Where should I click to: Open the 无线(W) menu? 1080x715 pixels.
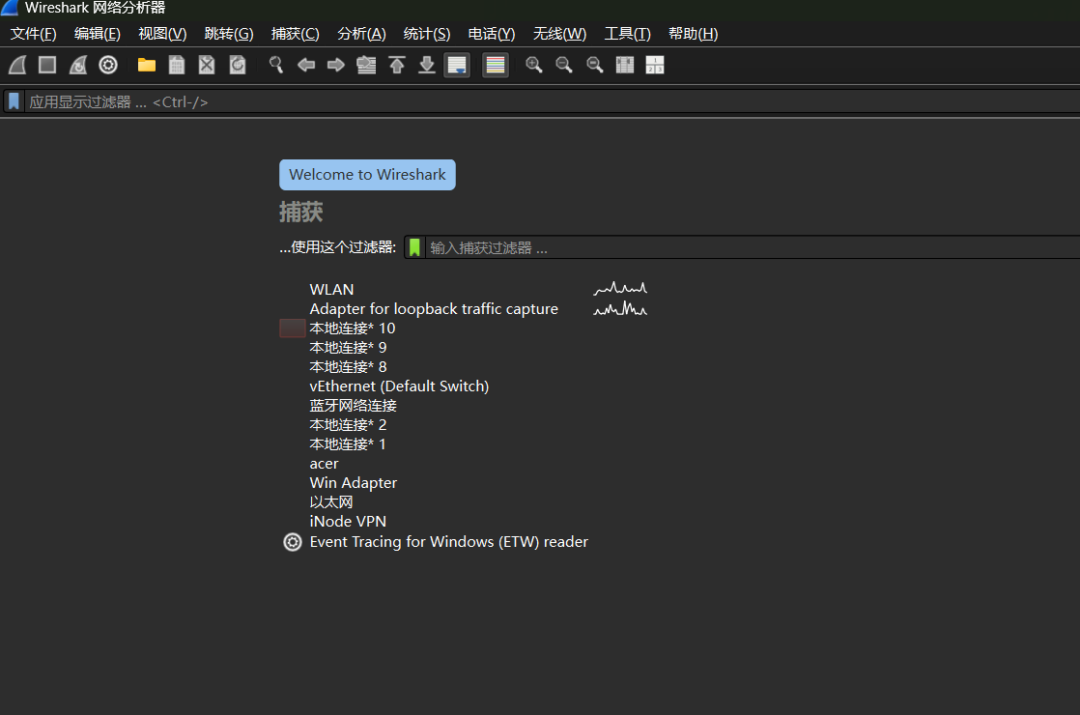(x=559, y=34)
